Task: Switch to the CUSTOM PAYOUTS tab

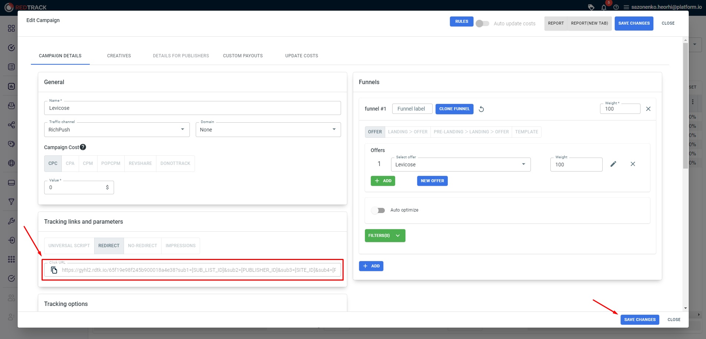Action: point(242,55)
